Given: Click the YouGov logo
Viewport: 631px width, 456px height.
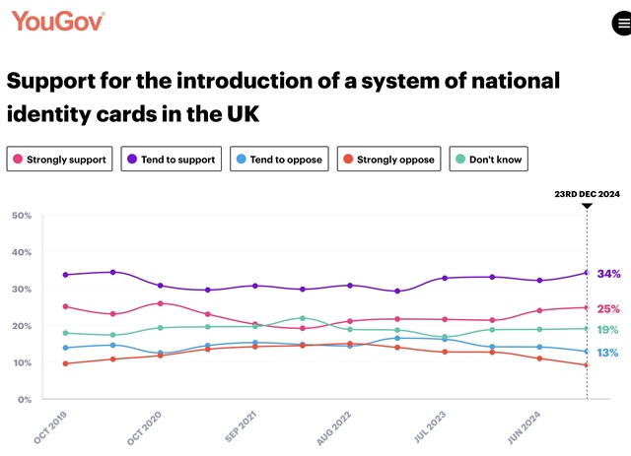Looking at the screenshot, I should click(x=58, y=21).
